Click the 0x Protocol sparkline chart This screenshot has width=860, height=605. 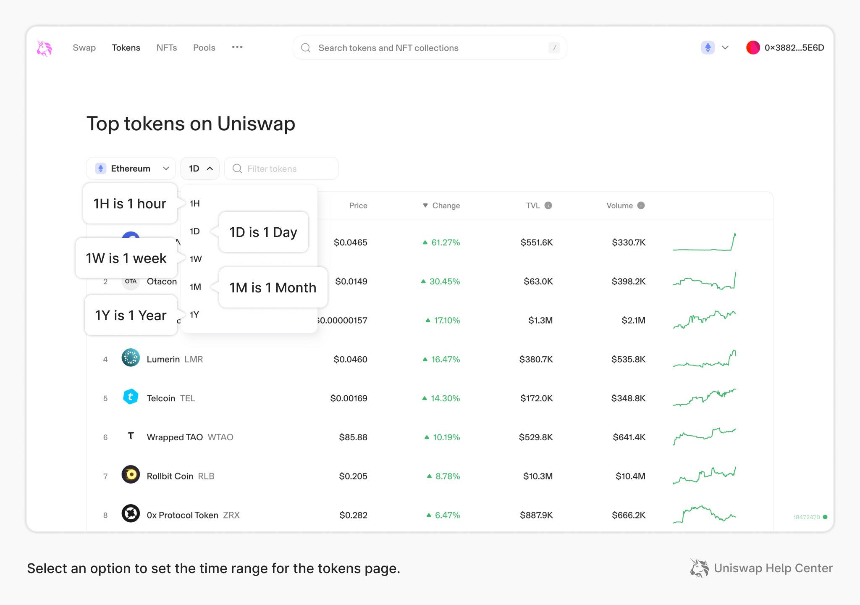coord(704,514)
